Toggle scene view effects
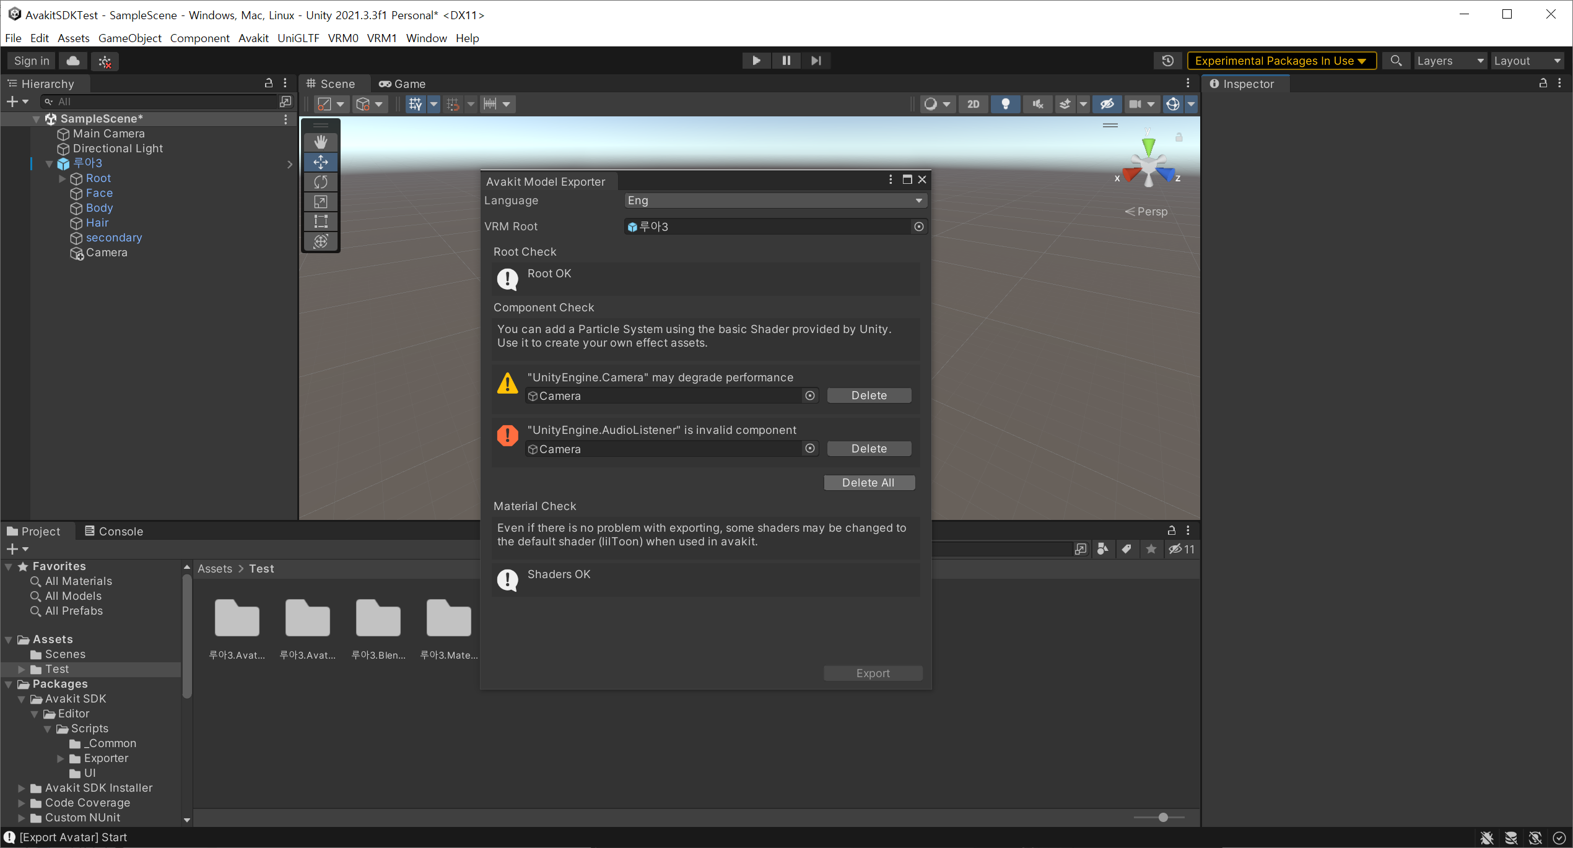This screenshot has width=1573, height=848. (x=1066, y=104)
